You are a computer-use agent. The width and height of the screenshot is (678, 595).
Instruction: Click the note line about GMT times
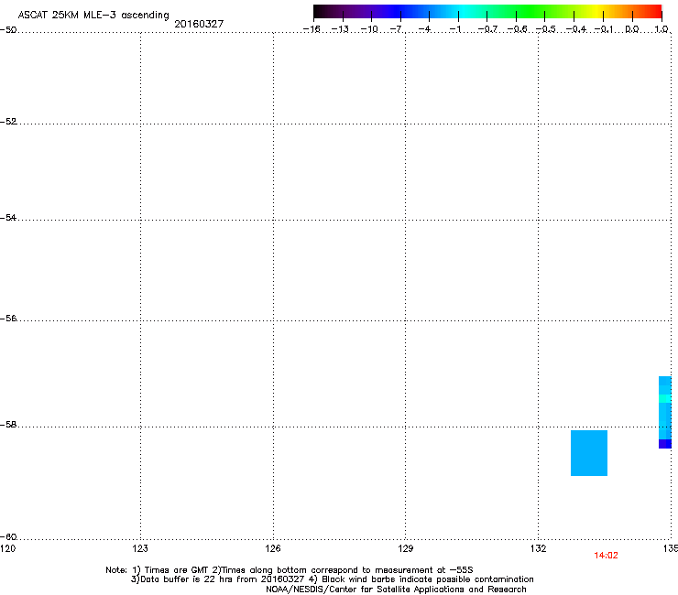click(x=290, y=570)
